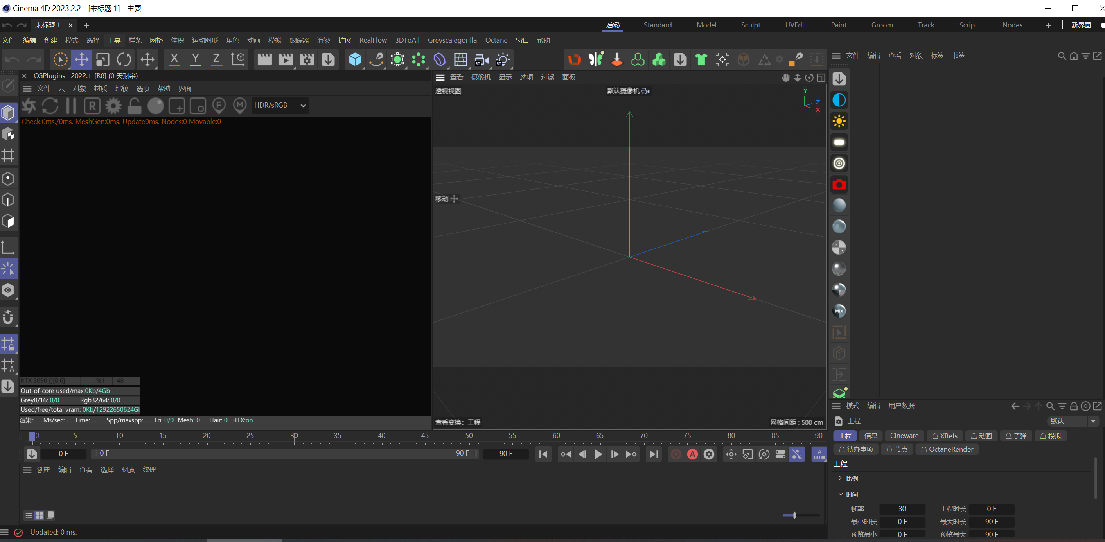Image resolution: width=1105 pixels, height=542 pixels.
Task: Click 新界面 button
Action: pyautogui.click(x=1080, y=25)
